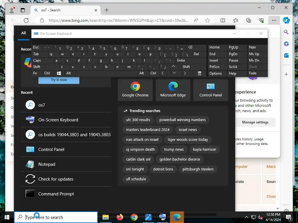This screenshot has height=223, width=298.
Task: Search trending powerball winning numbers
Action: [183, 120]
